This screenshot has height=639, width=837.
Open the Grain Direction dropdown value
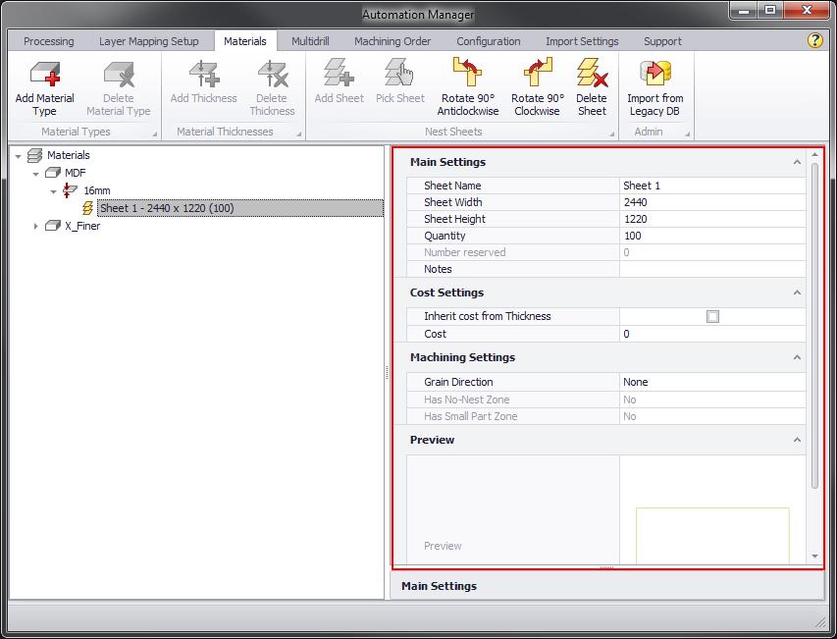tap(712, 382)
